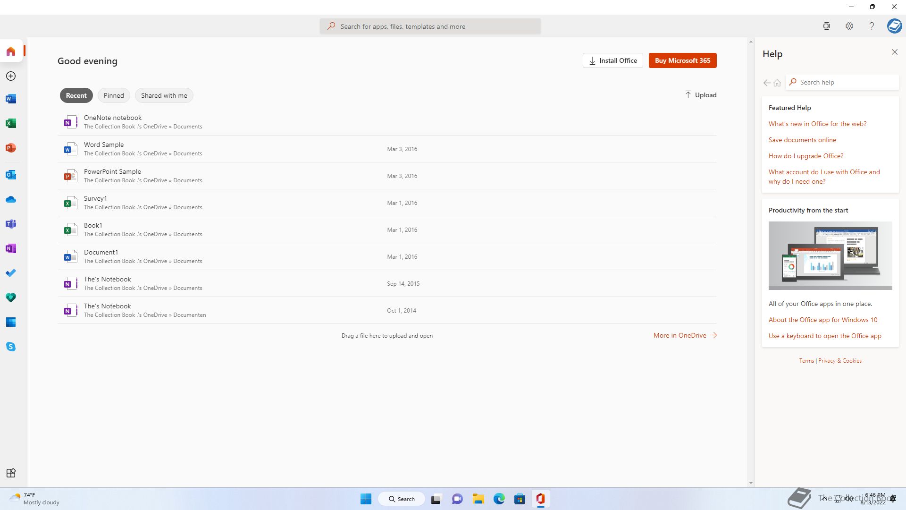Click the Install Office button

(613, 60)
